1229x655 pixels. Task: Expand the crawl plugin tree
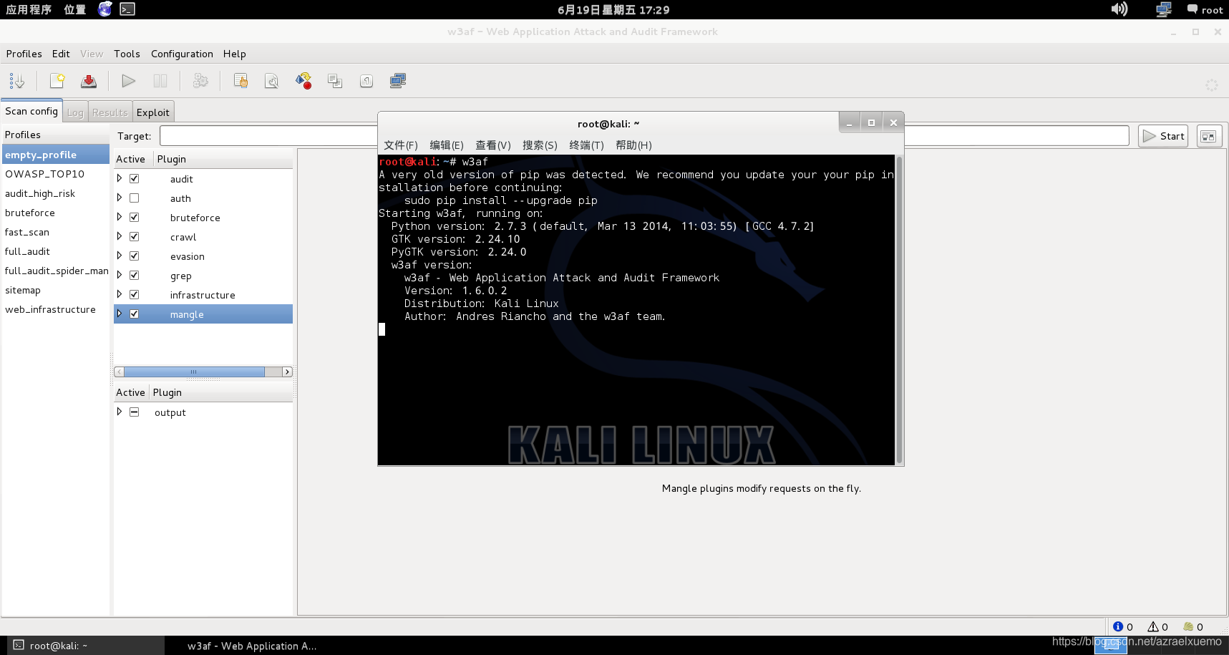click(x=120, y=236)
